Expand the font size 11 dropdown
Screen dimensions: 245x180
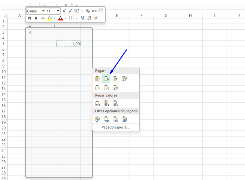coord(58,11)
